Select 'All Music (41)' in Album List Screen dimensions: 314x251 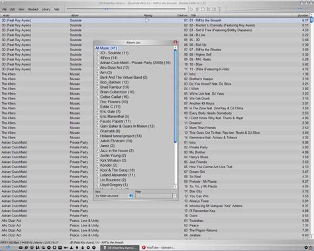(106, 48)
